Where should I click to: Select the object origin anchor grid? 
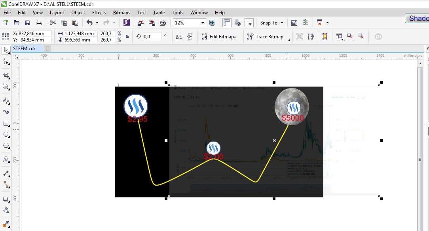pos(6,36)
